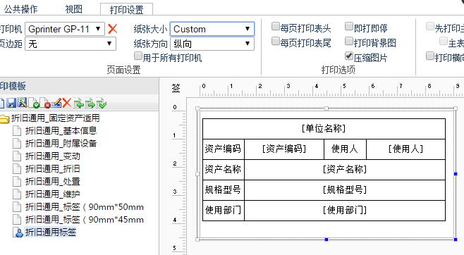Click the red X next to printer dropdown
This screenshot has height=255, width=464.
[x=113, y=29]
